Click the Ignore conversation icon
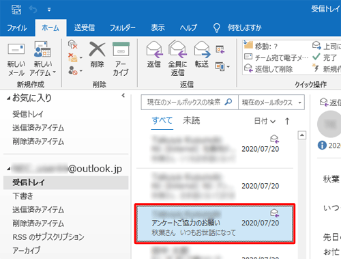This screenshot has width=341, height=259. tap(73, 44)
